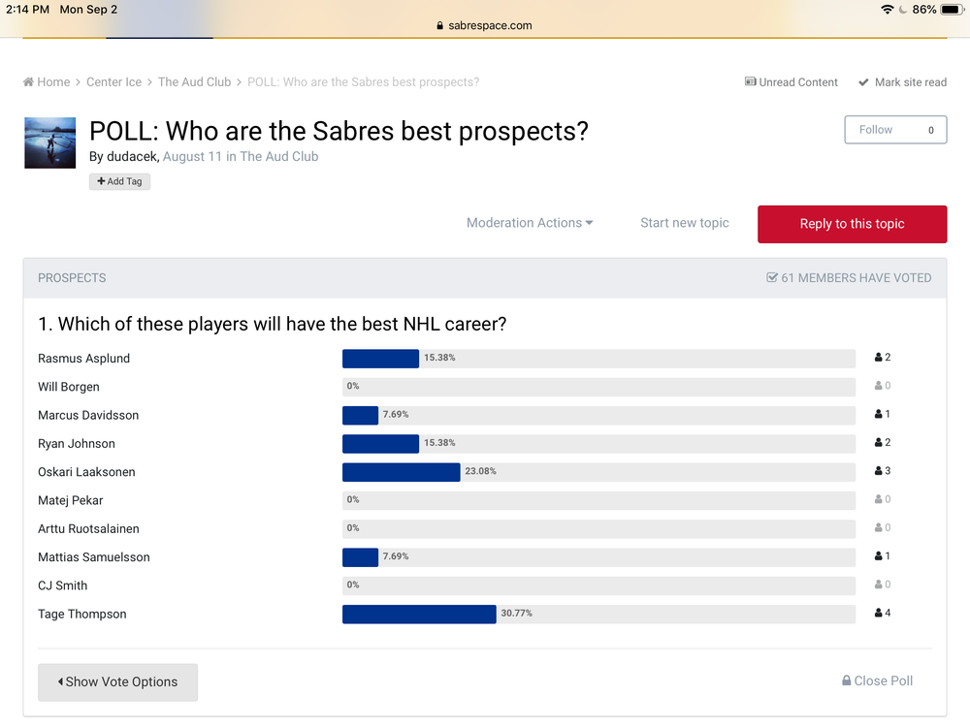The width and height of the screenshot is (970, 727).
Task: View voters icon for Tage Thompson
Action: (879, 613)
